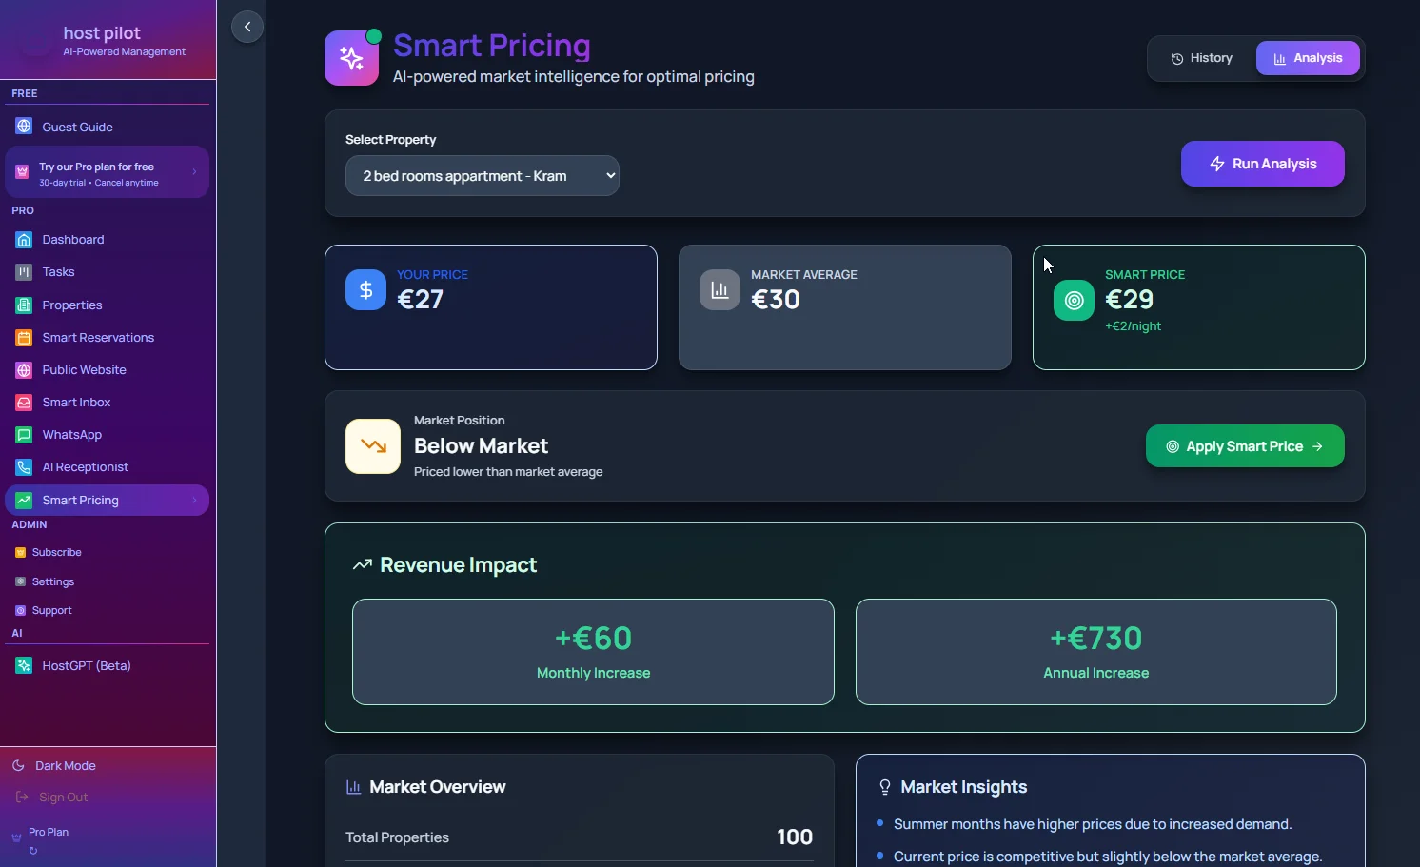This screenshot has width=1420, height=867.
Task: Sign Out of host pilot
Action: coord(63,797)
